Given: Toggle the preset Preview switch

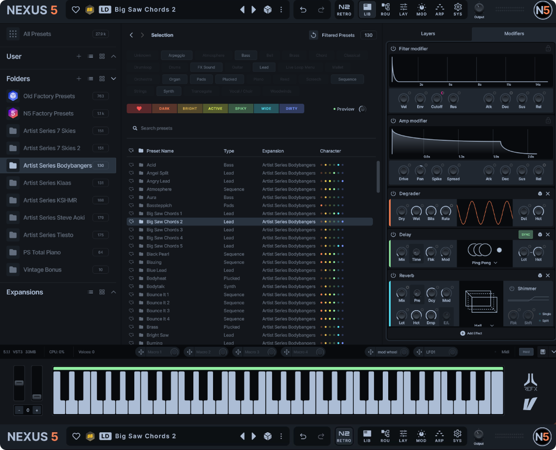Looking at the screenshot, I should [x=363, y=109].
